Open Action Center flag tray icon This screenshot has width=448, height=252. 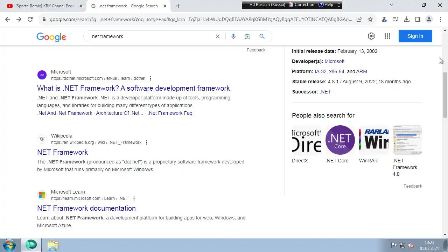(394, 245)
